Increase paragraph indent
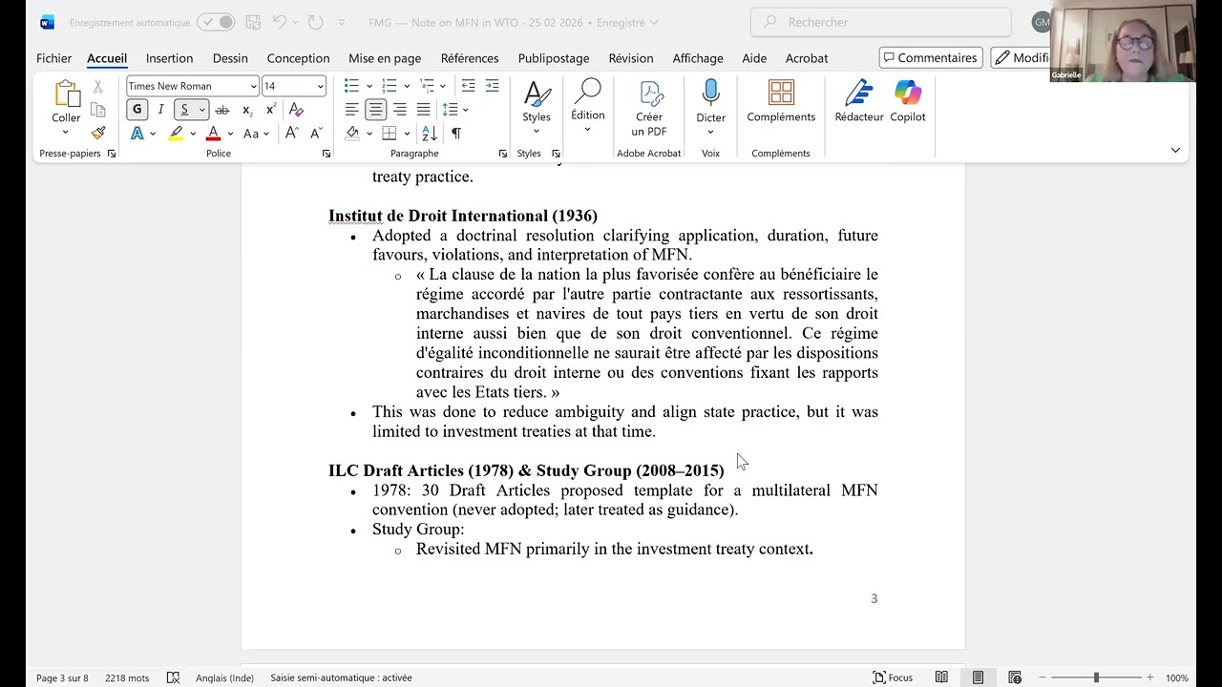The height and width of the screenshot is (687, 1222). pos(492,86)
